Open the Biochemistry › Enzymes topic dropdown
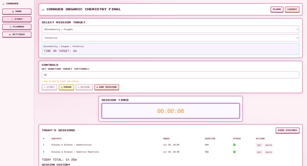The height and width of the screenshot is (166, 307). tap(171, 29)
